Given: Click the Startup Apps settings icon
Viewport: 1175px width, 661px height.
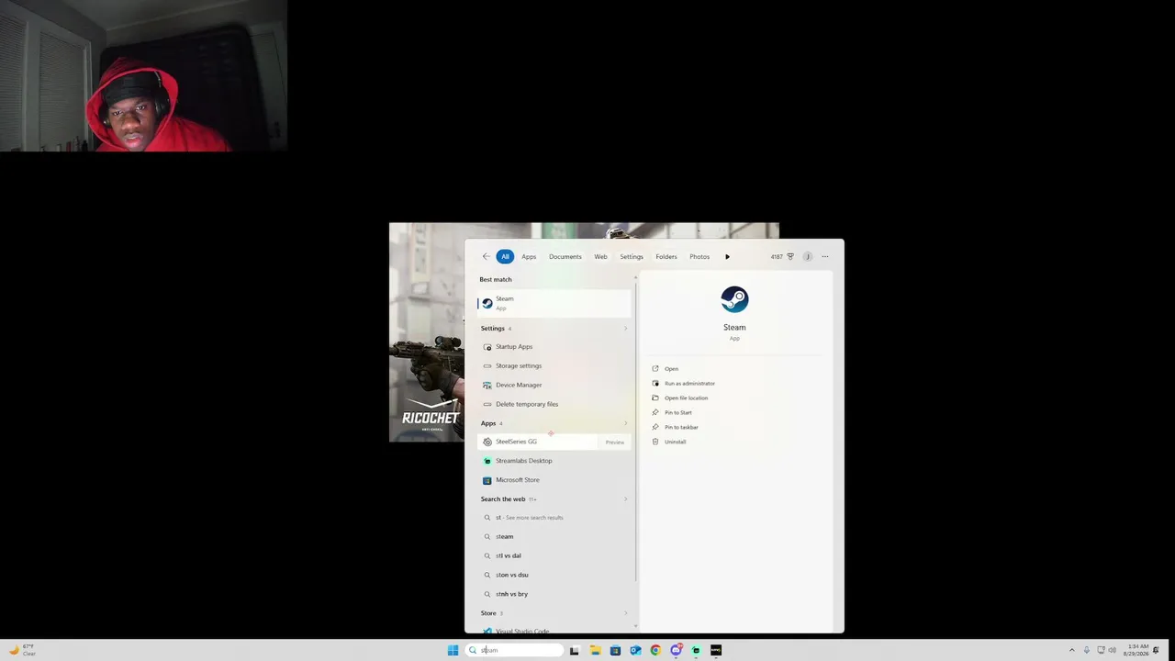Looking at the screenshot, I should click(487, 347).
